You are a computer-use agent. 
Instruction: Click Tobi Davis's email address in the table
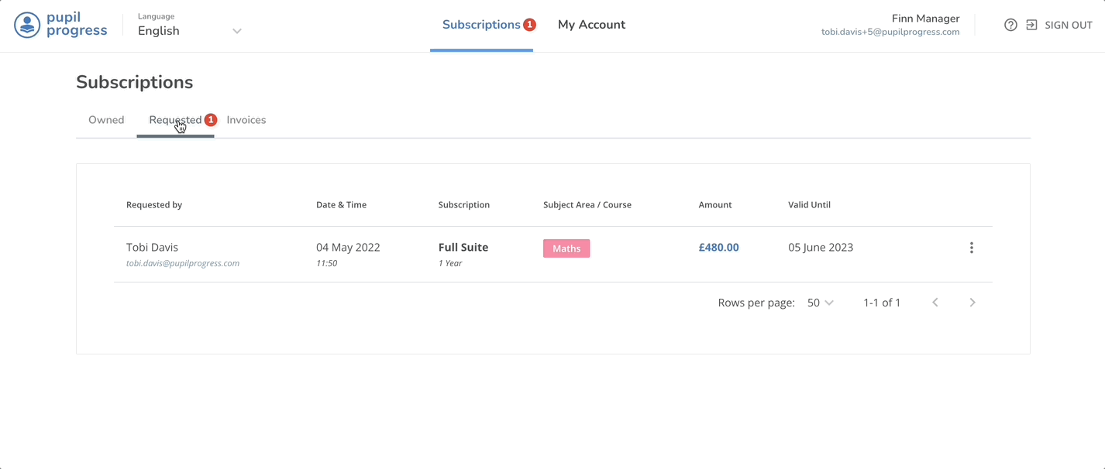(x=183, y=262)
